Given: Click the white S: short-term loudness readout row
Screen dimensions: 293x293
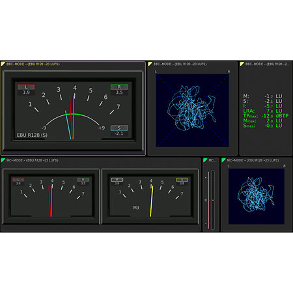Looking at the screenshot, I should (x=262, y=101).
